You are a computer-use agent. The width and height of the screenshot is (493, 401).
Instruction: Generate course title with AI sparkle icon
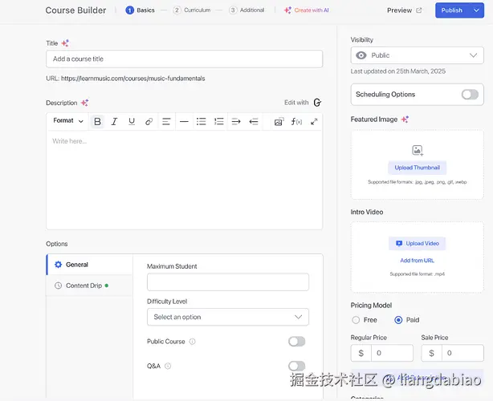coord(65,43)
